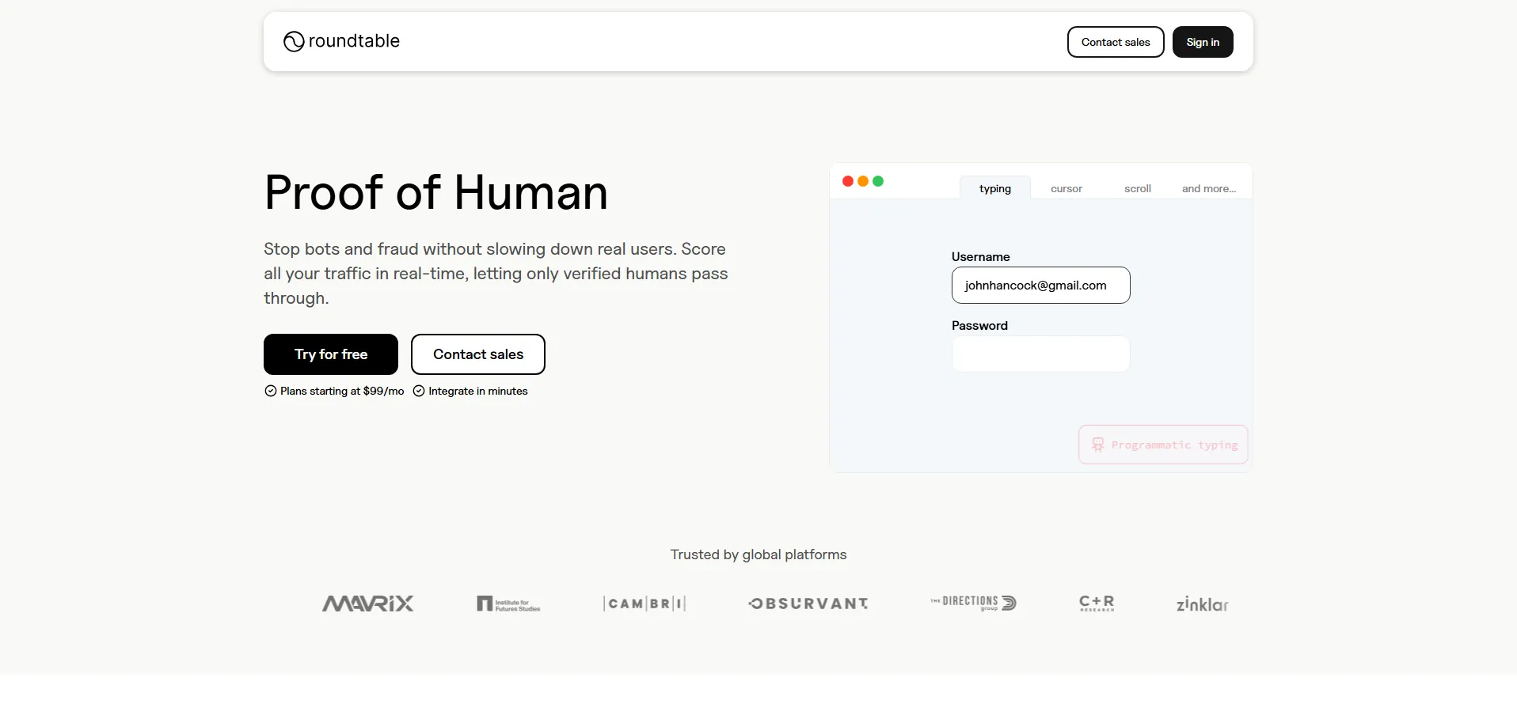Screen dimensions: 1517x719
Task: Switch to the cursor tab
Action: pyautogui.click(x=1066, y=188)
